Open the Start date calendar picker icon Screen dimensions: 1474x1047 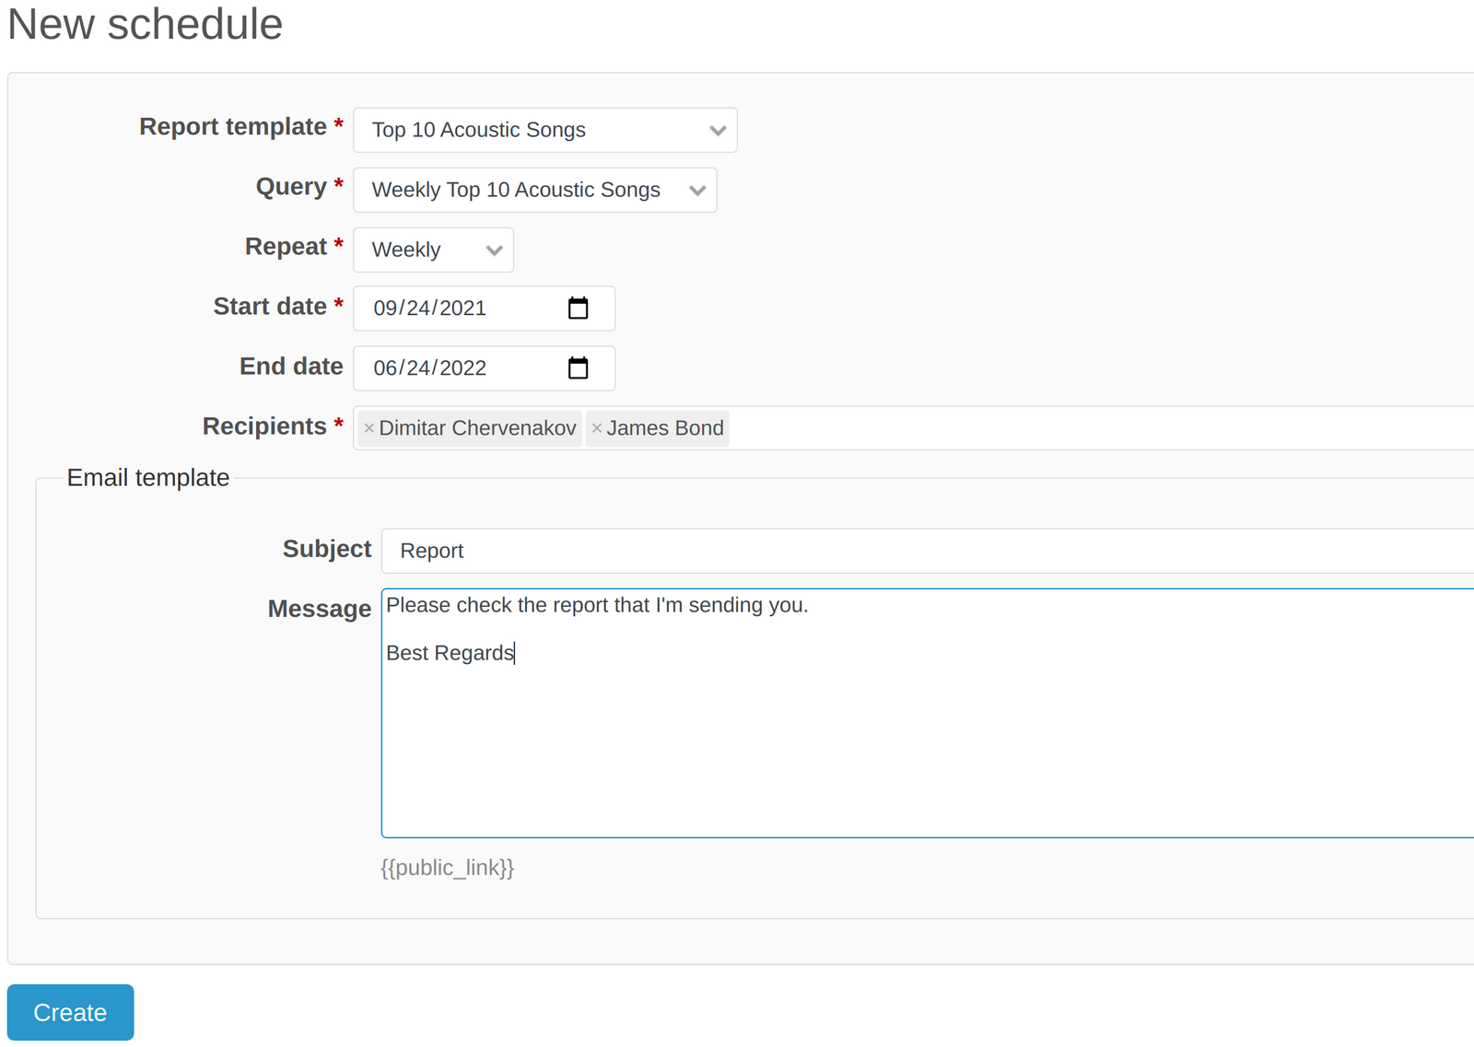pos(579,308)
